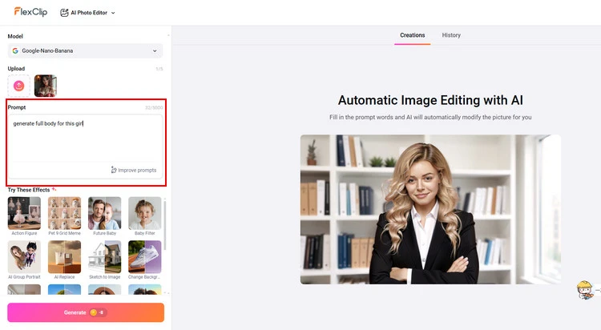Click the FlexClip logo
Viewport: 601px width, 330px height.
point(30,12)
